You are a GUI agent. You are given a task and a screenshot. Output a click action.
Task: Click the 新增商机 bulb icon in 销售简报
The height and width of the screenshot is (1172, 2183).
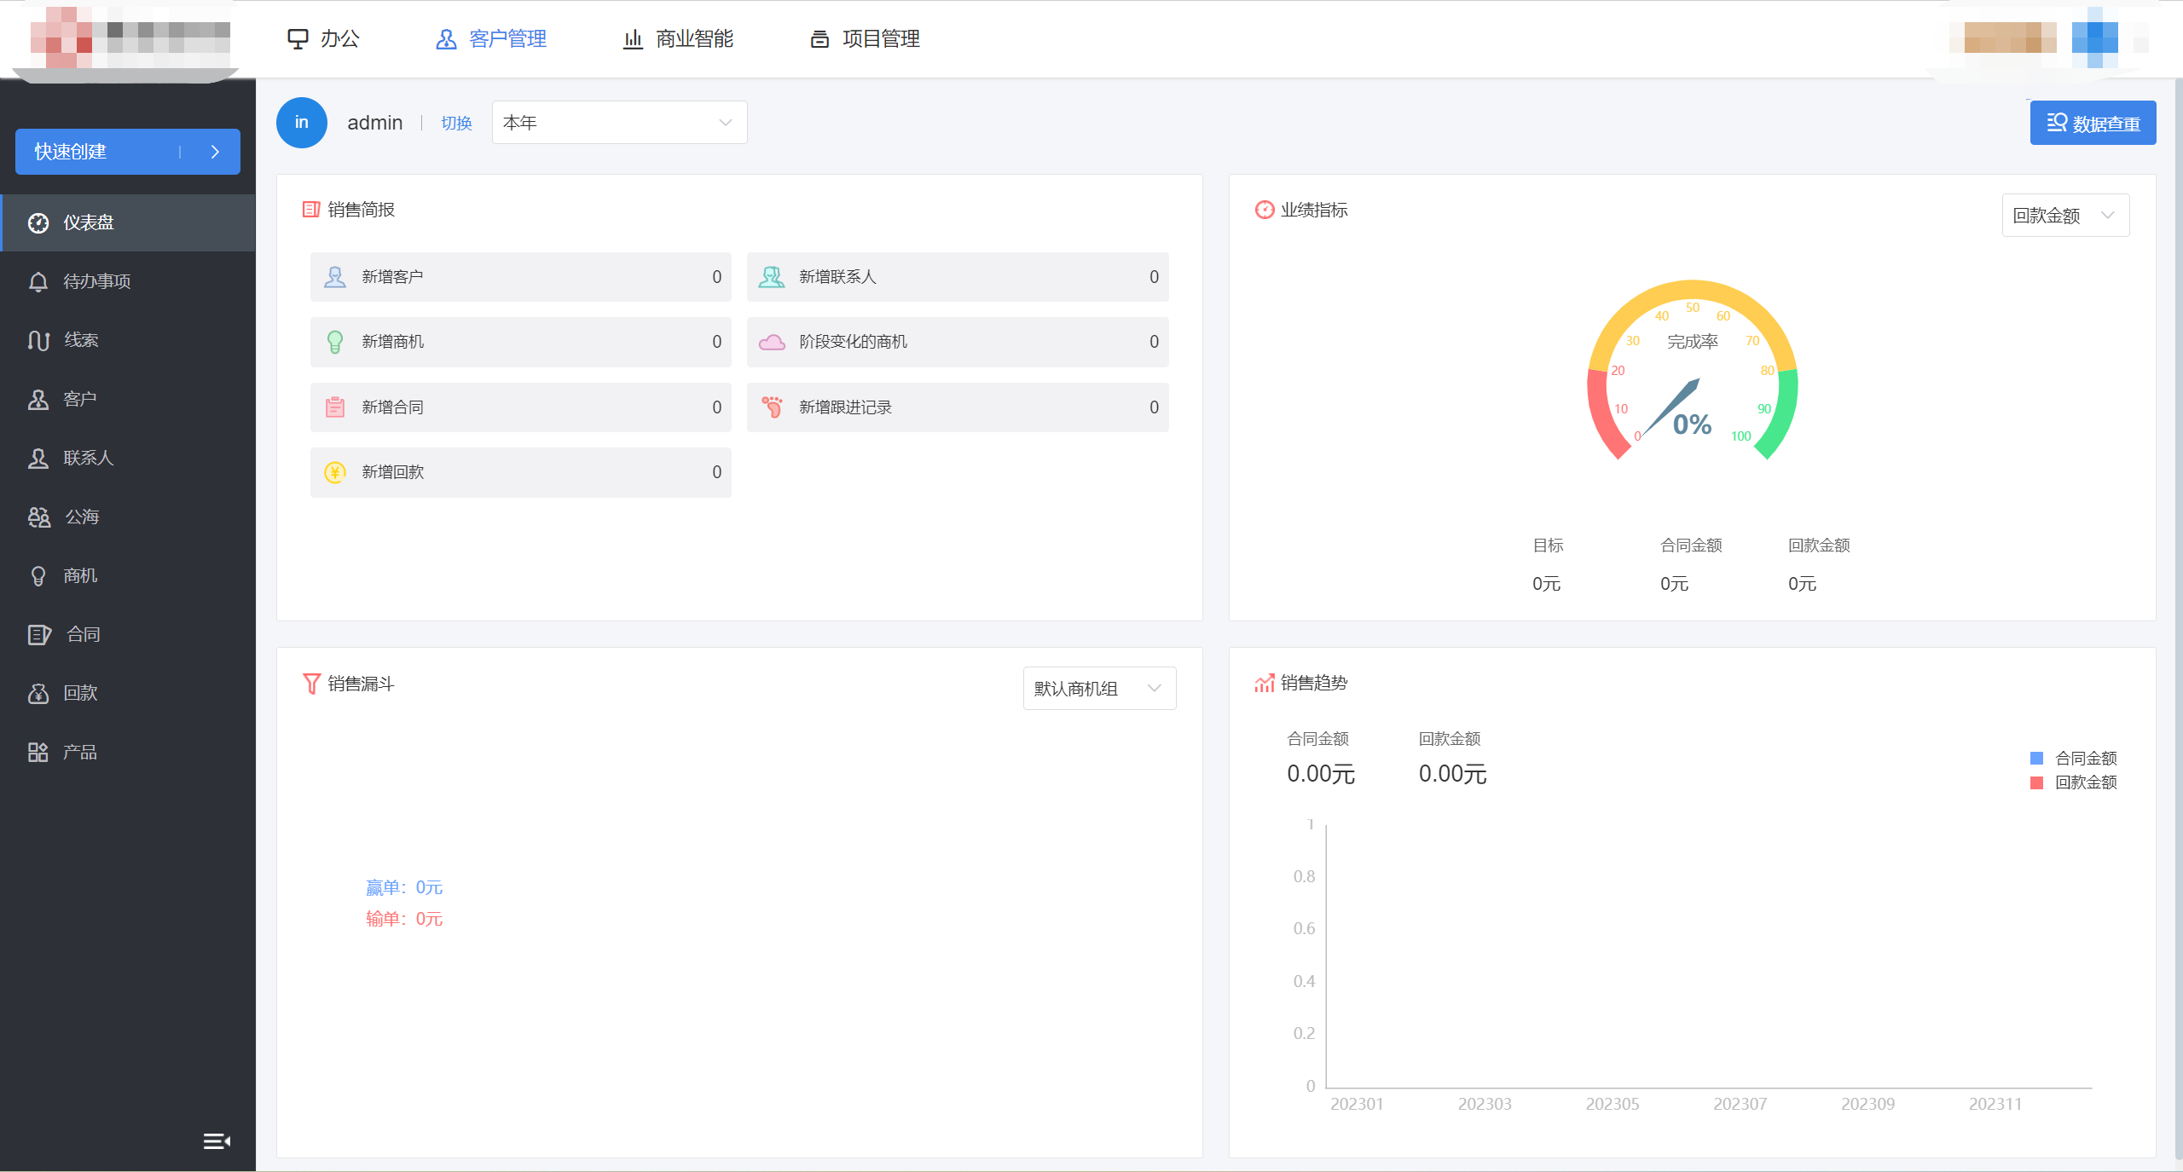coord(335,342)
